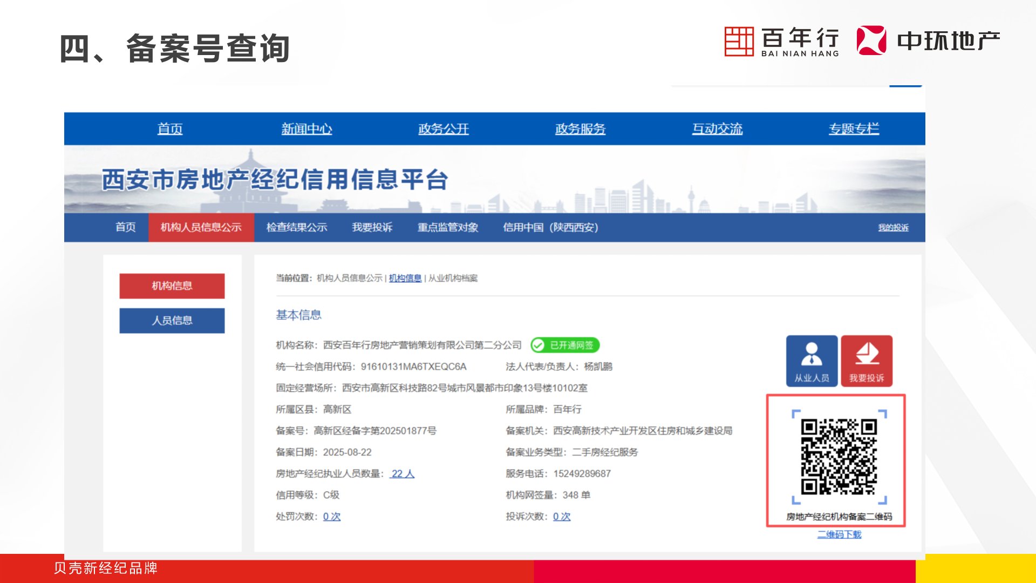The image size is (1036, 583).
Task: Select the 重点监管对象 tab
Action: (448, 227)
